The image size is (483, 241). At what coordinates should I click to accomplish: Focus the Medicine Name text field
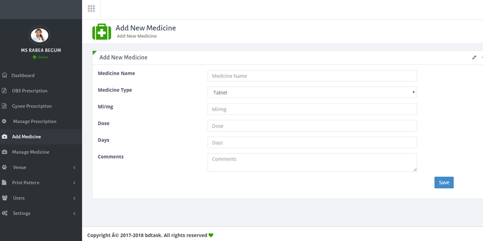pyautogui.click(x=312, y=76)
